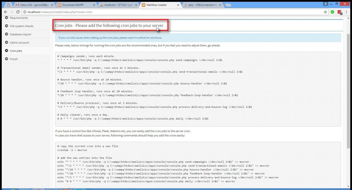Click the browser back arrow
352x190 pixels.
(5, 12)
